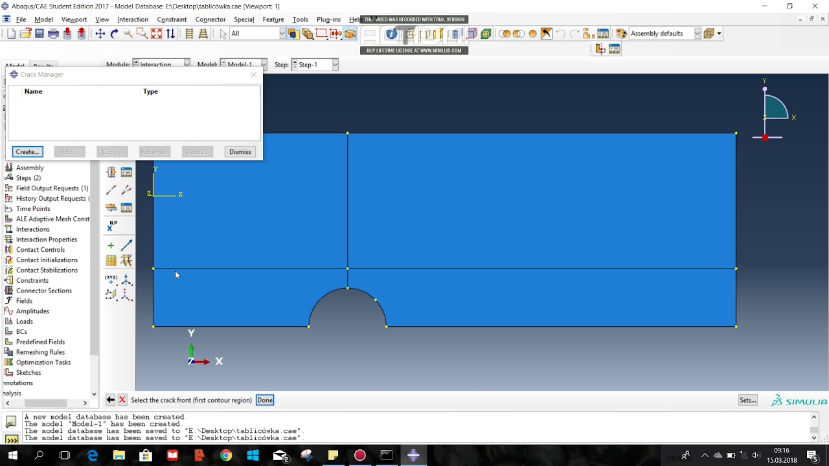This screenshot has width=829, height=466.
Task: Click the Name column header in Crack Manager
Action: pyautogui.click(x=33, y=91)
